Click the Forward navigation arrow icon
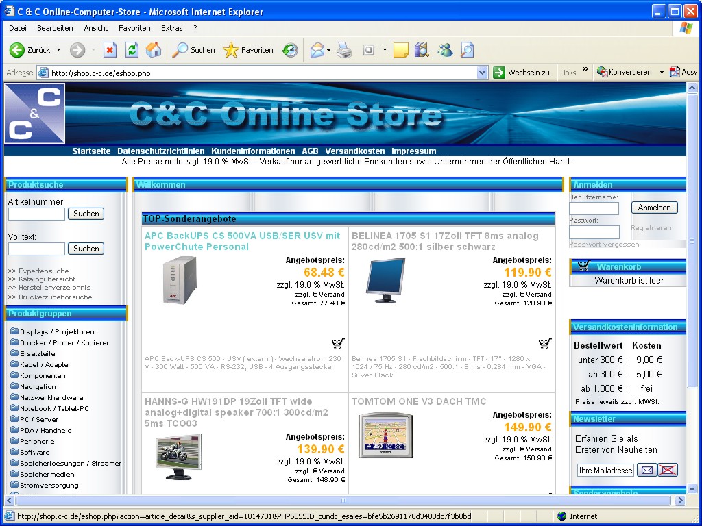 tap(77, 50)
